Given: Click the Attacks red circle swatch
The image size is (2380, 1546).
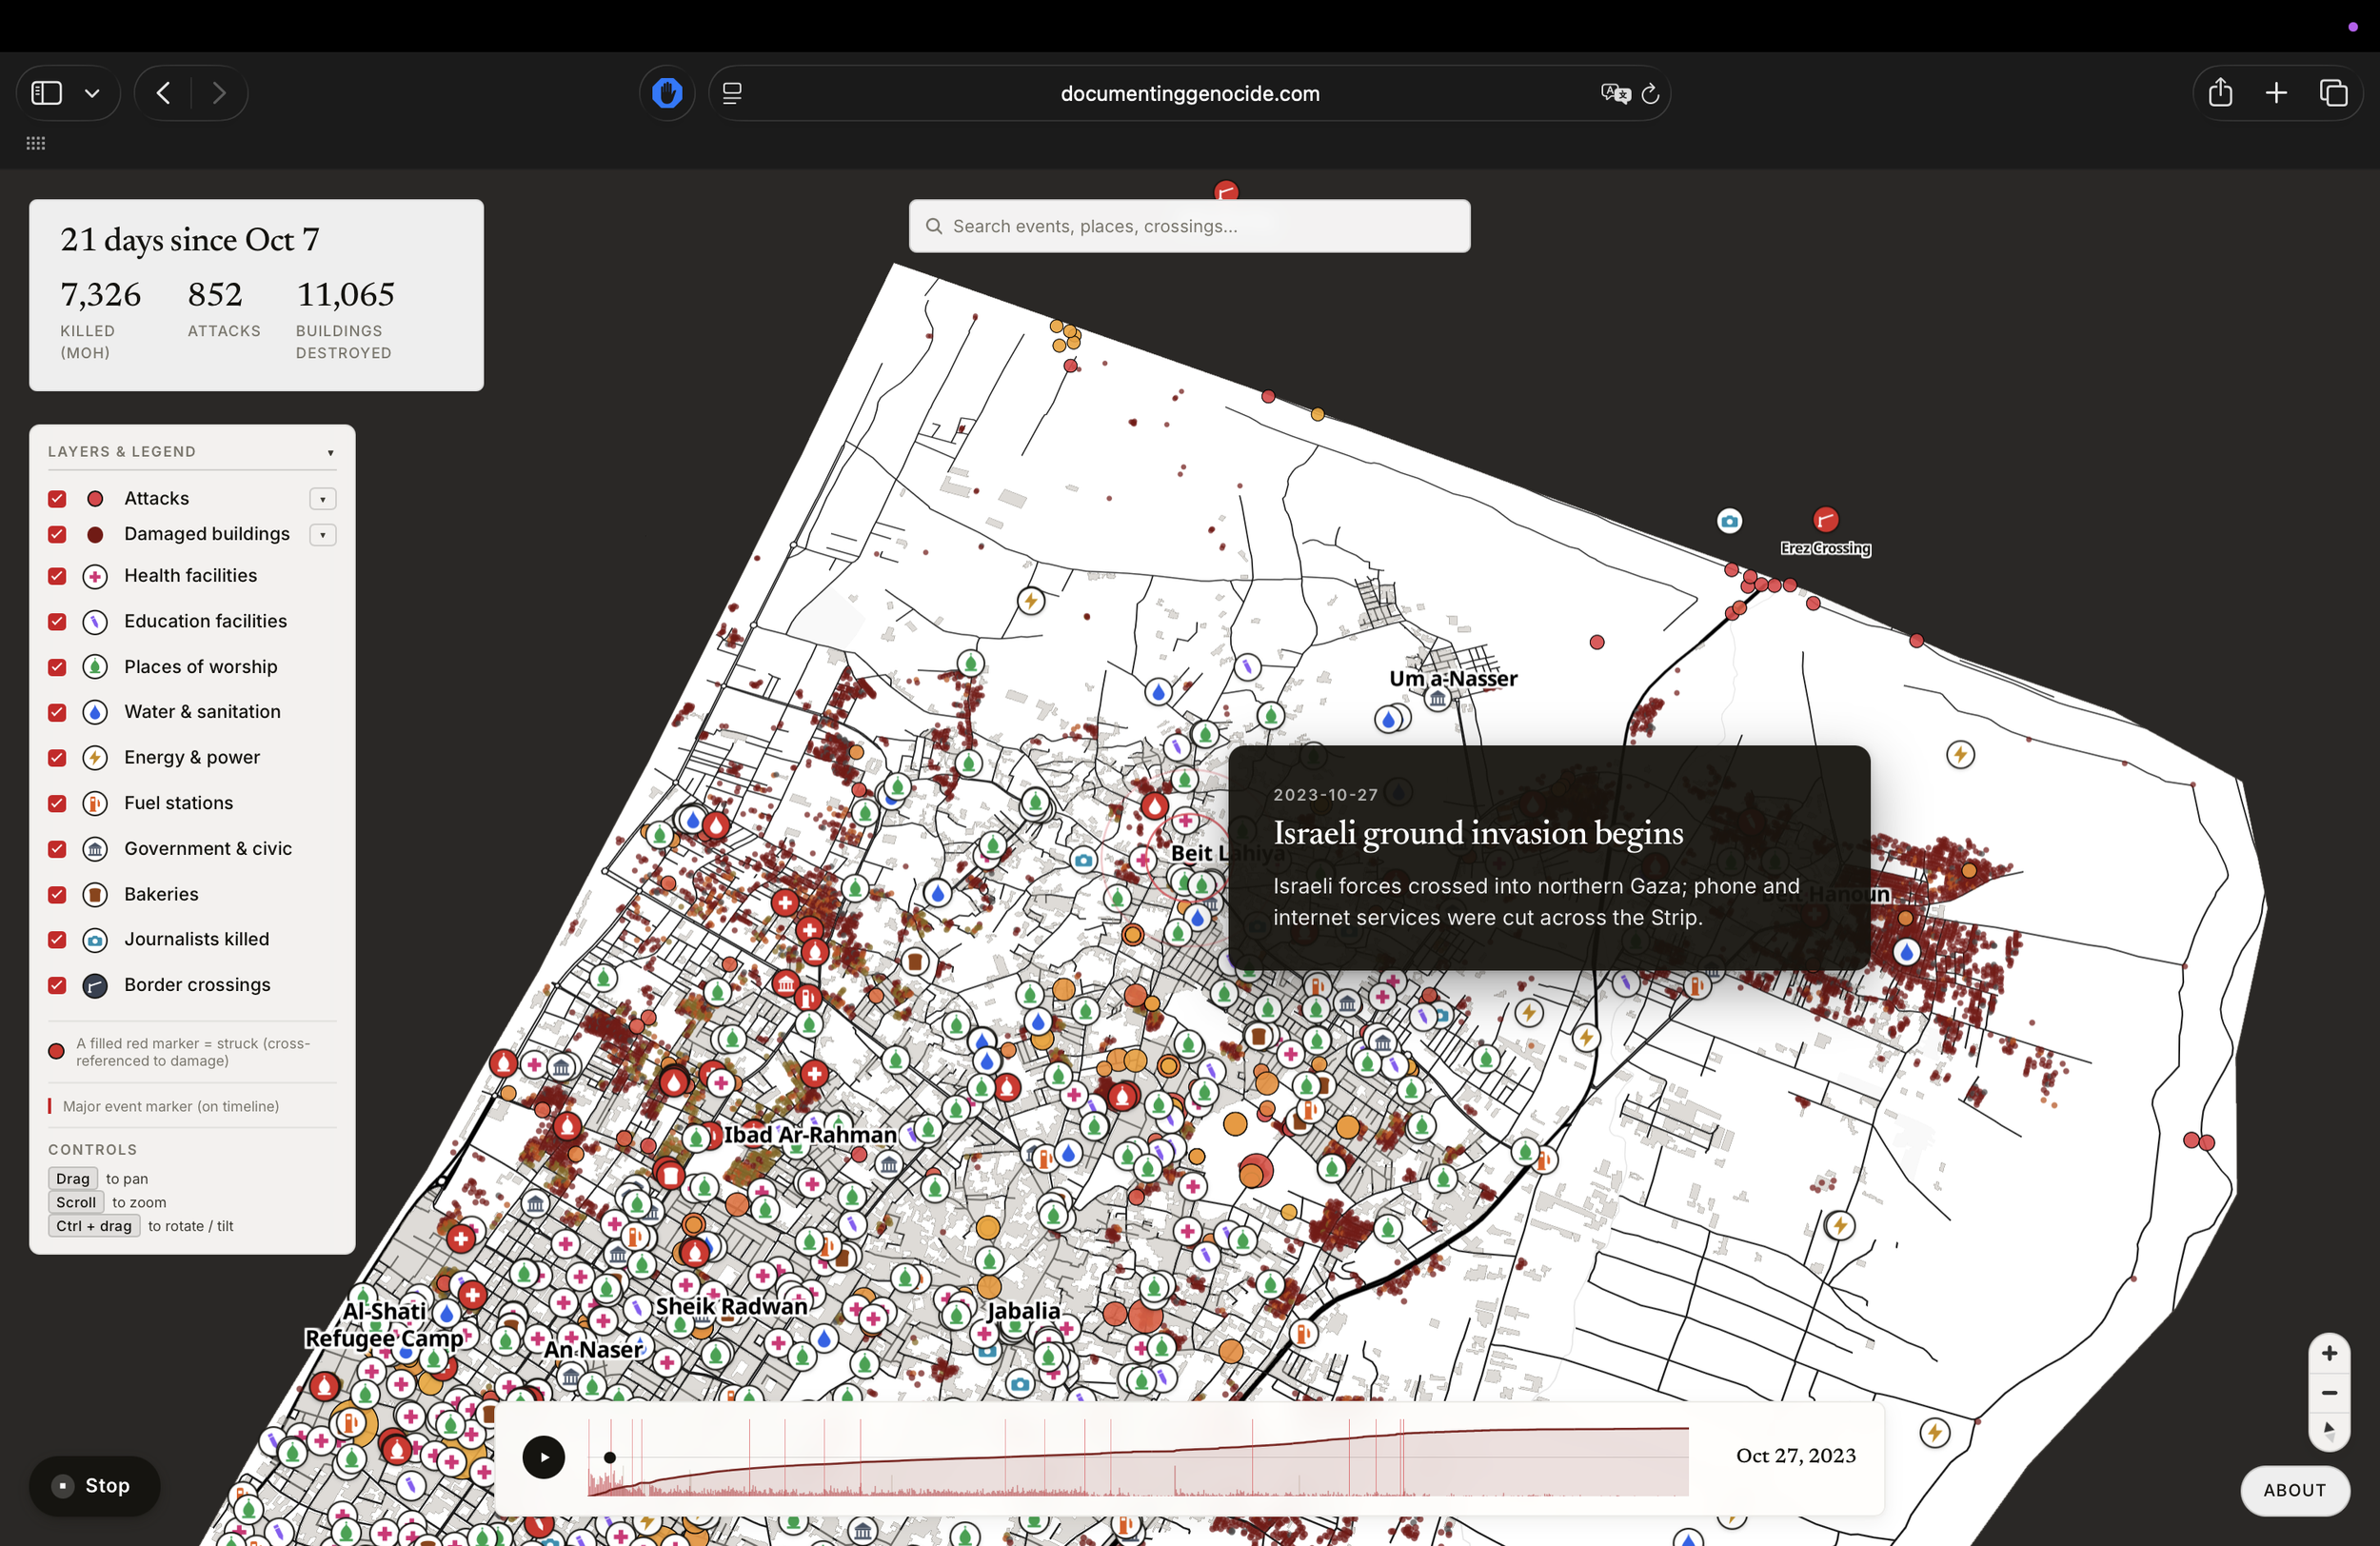Looking at the screenshot, I should pos(95,498).
